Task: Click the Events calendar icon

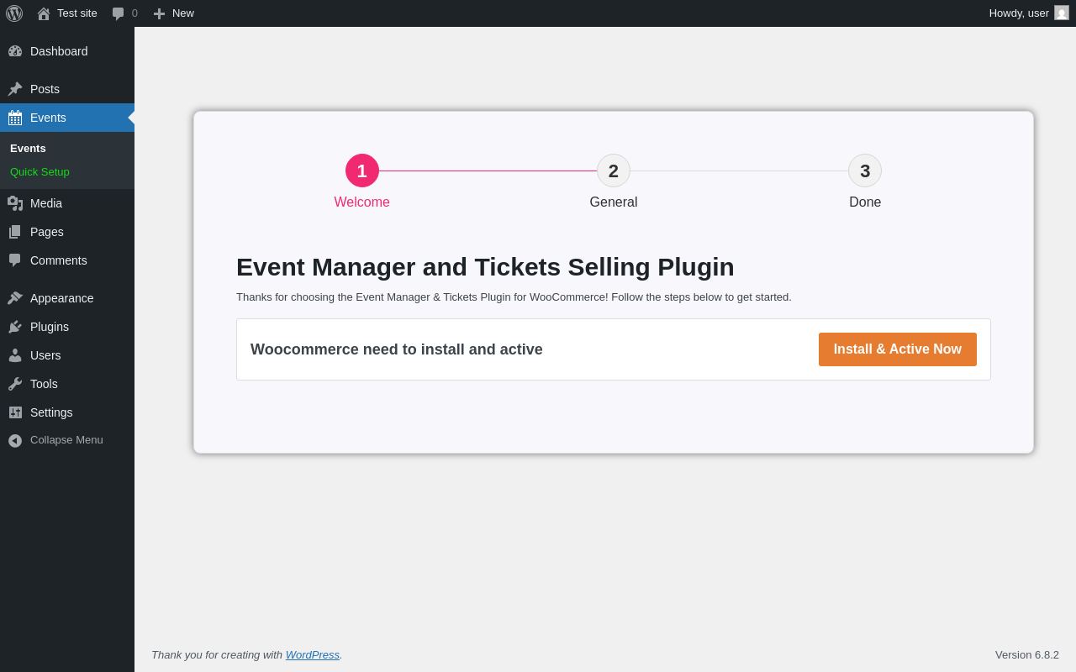Action: coord(15,118)
